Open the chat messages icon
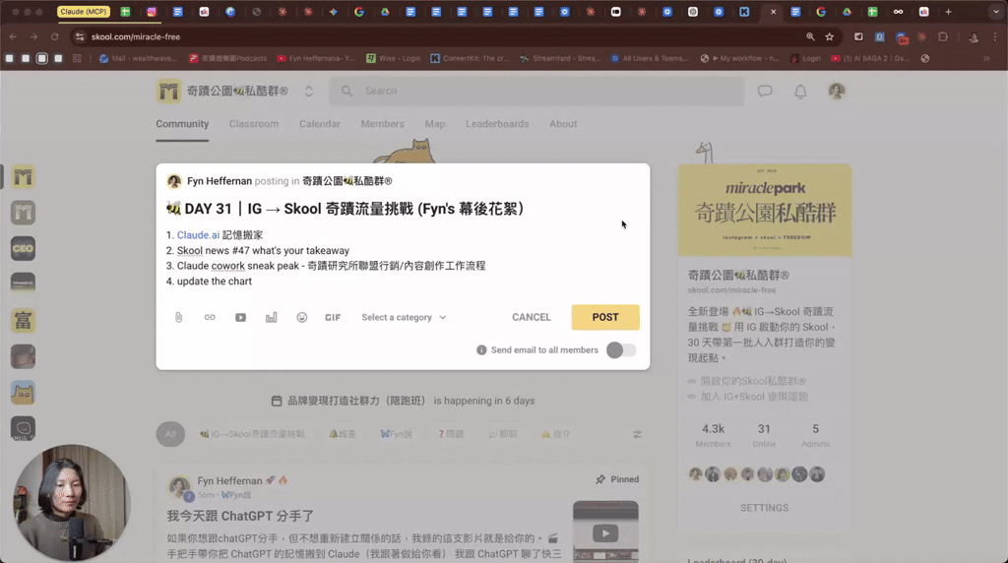 [x=764, y=92]
